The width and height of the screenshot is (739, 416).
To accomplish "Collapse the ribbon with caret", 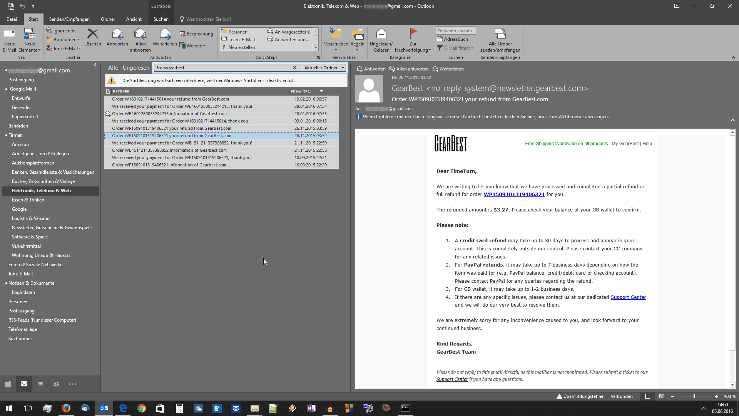I will tap(733, 57).
